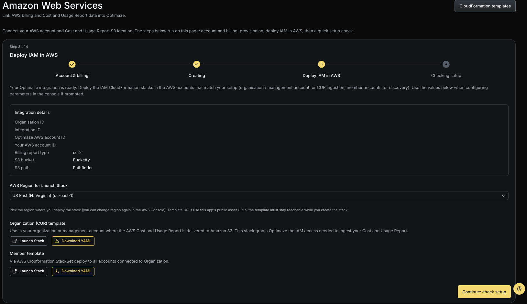The image size is (527, 304).
Task: Click the download icon on Organization Download YAML
Action: click(57, 241)
